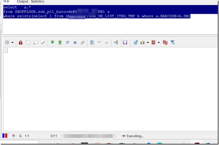Click the blue funnel filter icon
Screen dimensions: 219x145
[x=173, y=42]
